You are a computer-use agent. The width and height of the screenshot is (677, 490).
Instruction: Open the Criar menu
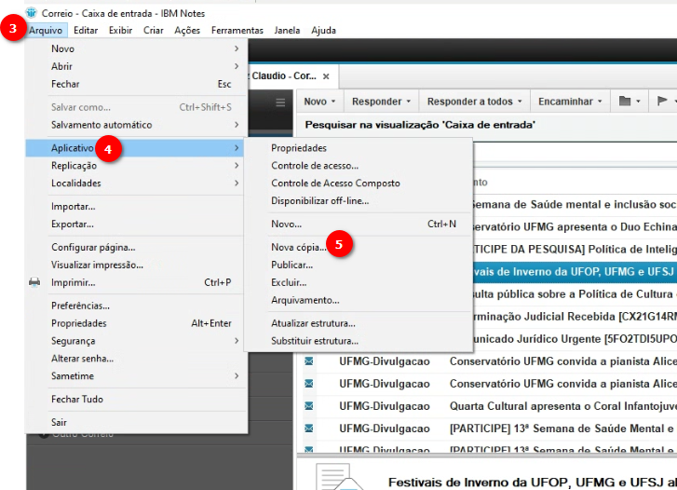[154, 30]
